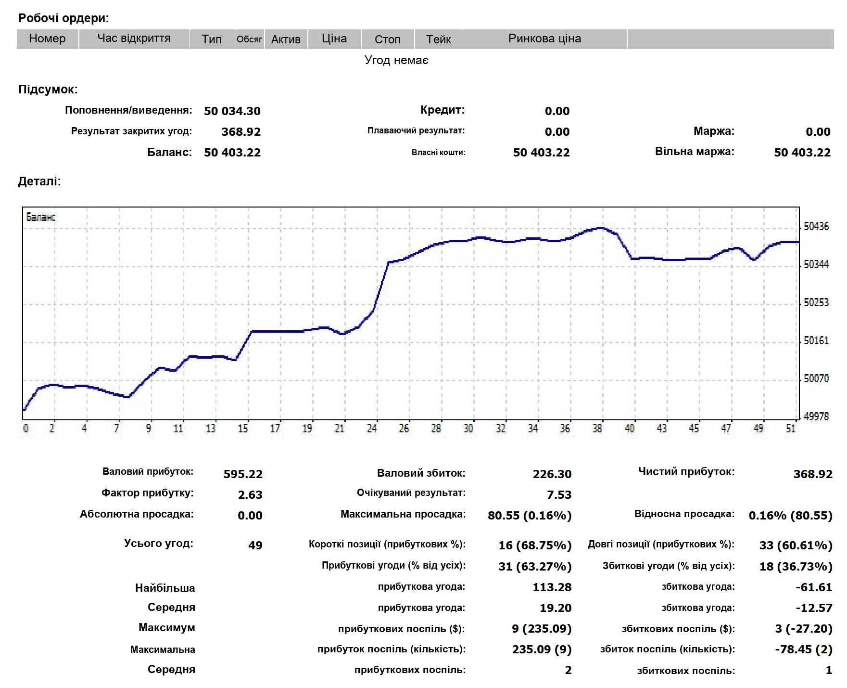Click the Ринкова ціна column header
The width and height of the screenshot is (847, 688).
coord(544,39)
